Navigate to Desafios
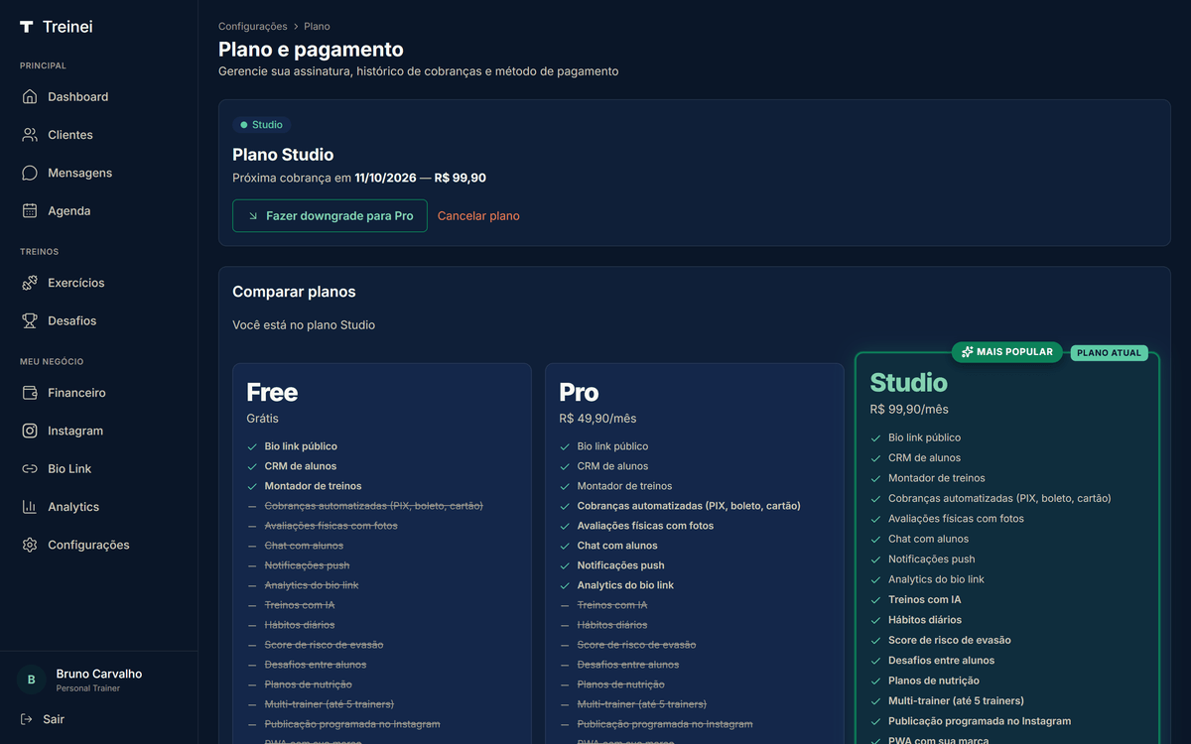The height and width of the screenshot is (744, 1191). point(99,320)
